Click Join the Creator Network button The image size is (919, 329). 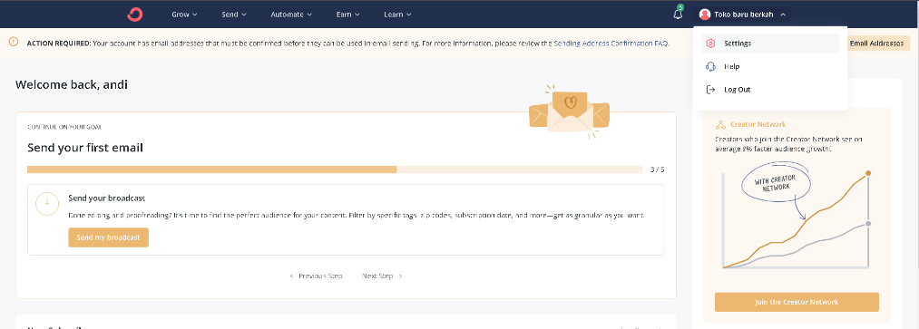[797, 302]
